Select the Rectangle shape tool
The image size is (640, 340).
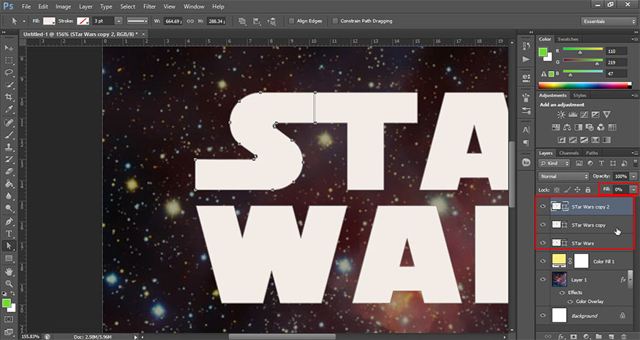coord(9,258)
